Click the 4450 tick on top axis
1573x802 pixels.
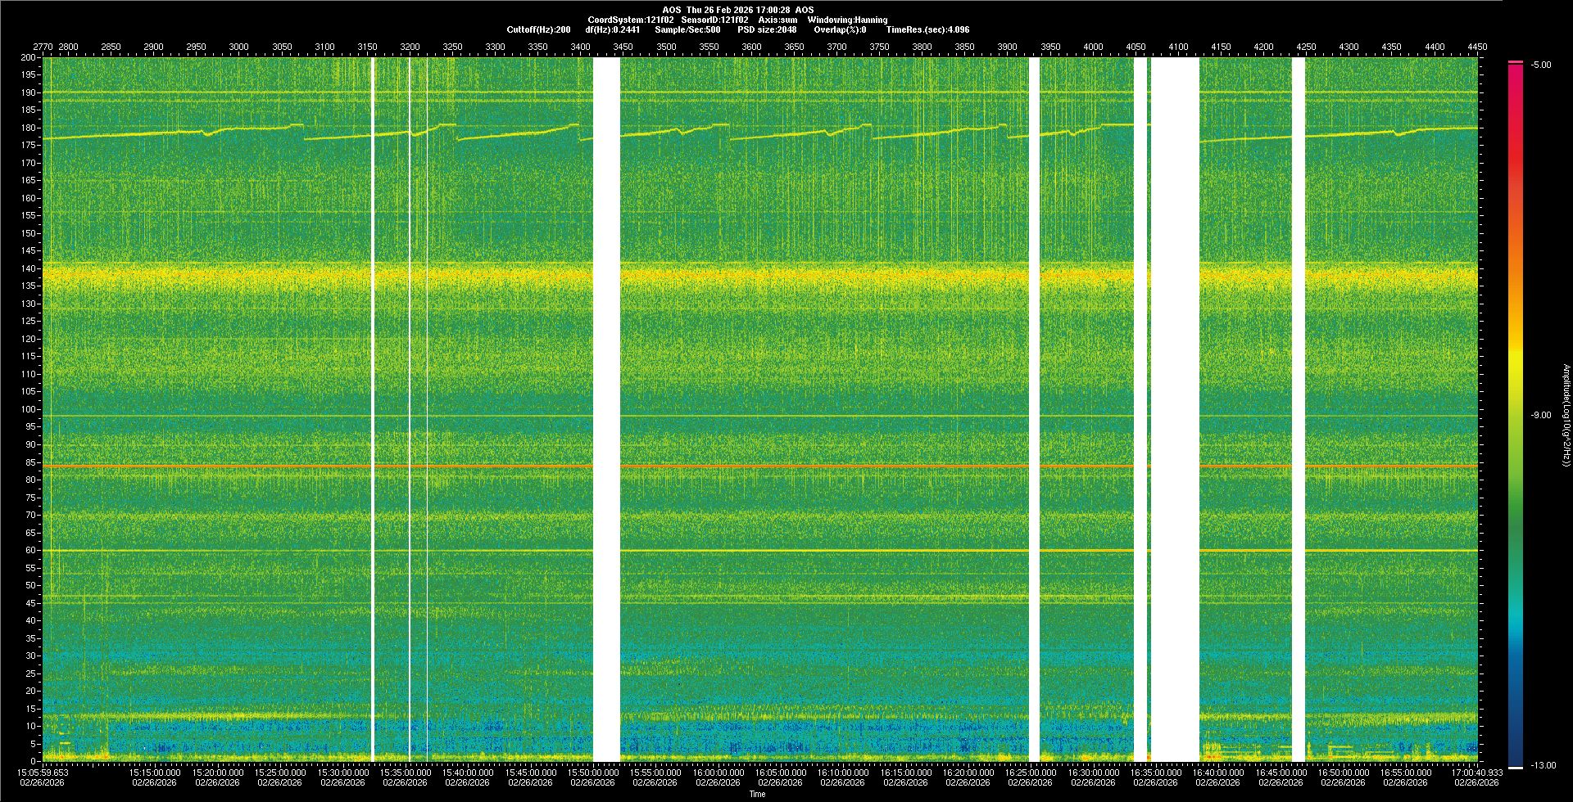point(1477,47)
